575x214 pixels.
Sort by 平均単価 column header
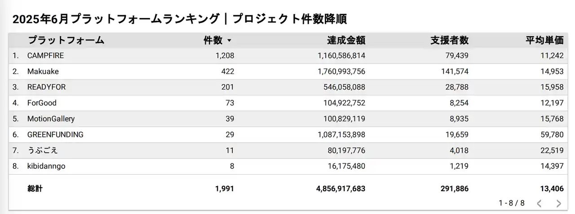[x=544, y=40]
